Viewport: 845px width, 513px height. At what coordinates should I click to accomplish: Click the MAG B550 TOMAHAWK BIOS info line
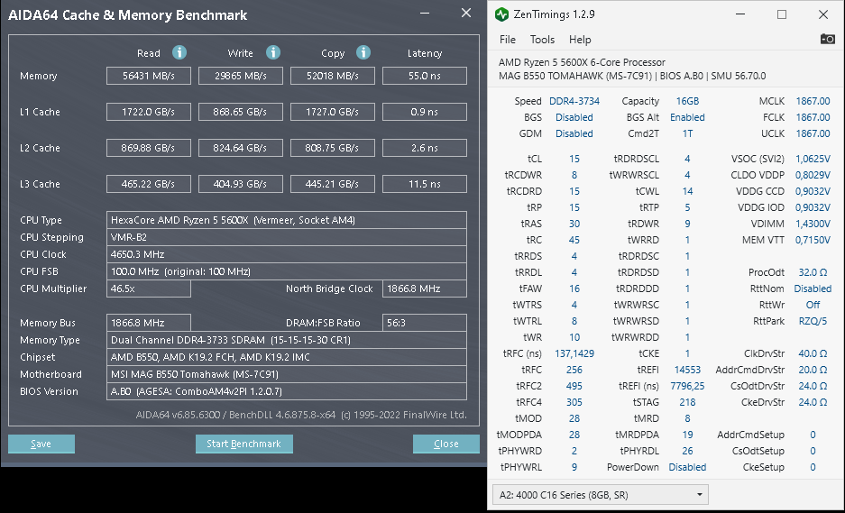tap(632, 76)
